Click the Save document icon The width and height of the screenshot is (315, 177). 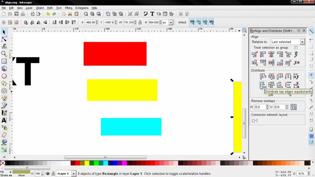click(17, 14)
